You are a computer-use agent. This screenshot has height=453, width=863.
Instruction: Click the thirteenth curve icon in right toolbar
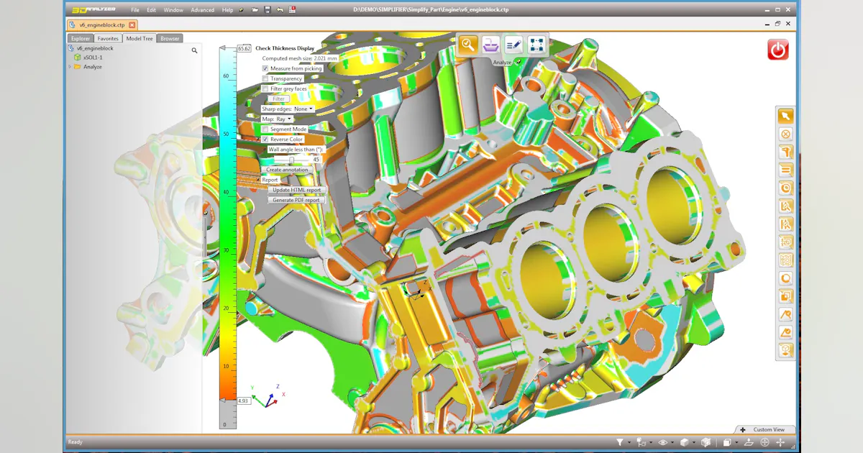(x=785, y=333)
